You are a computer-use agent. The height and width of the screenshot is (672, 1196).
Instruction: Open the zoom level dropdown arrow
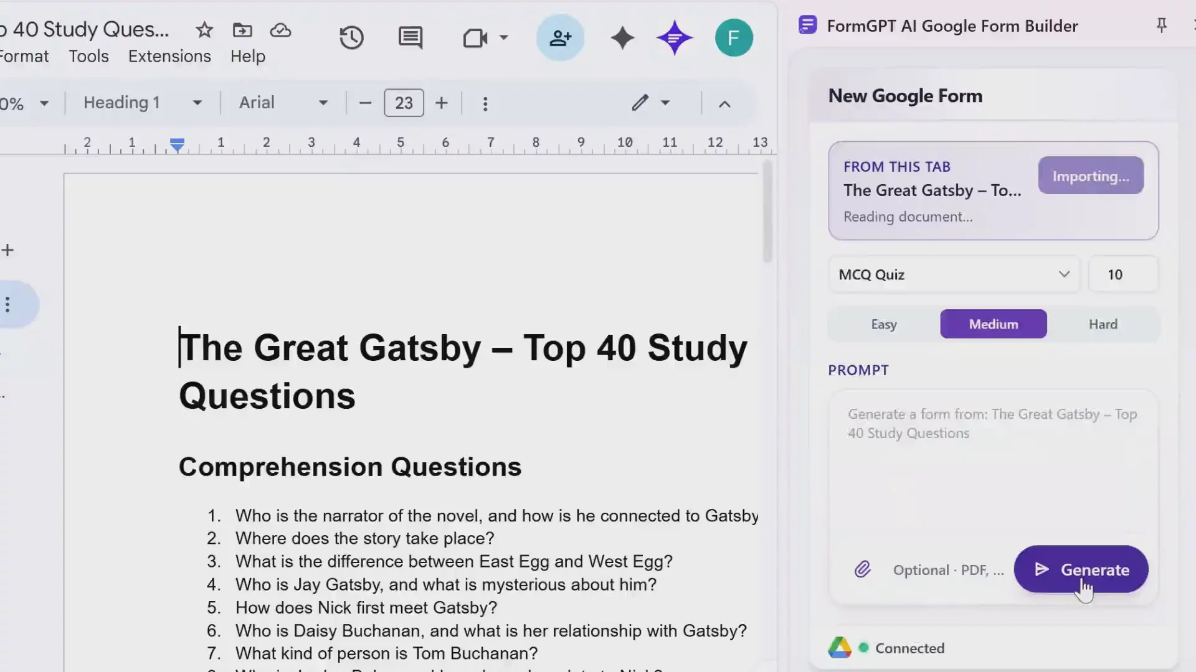click(44, 103)
